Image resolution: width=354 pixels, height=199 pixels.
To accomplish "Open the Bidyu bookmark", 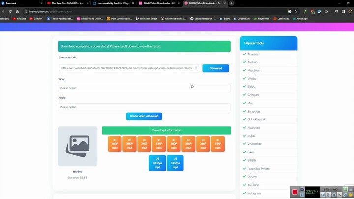I will (225, 19).
